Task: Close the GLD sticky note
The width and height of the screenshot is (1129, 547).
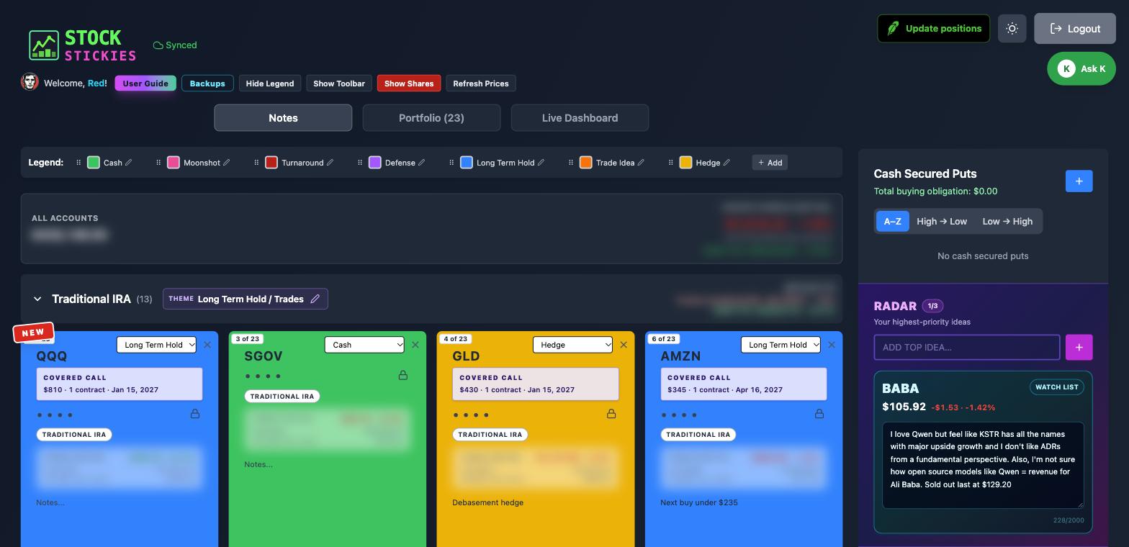Action: coord(624,345)
